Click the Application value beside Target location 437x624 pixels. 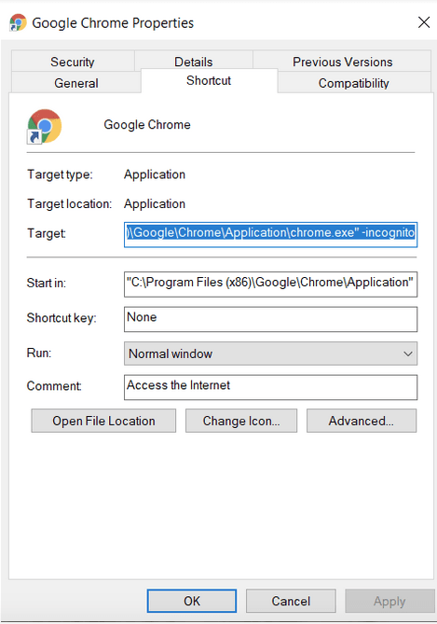155,203
